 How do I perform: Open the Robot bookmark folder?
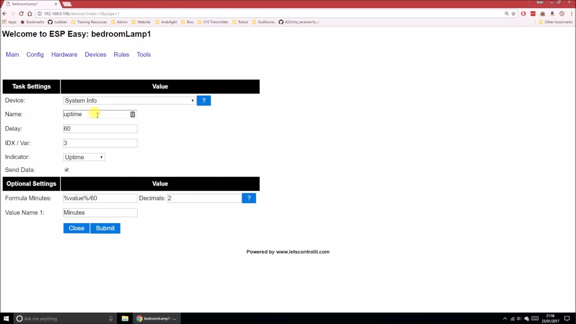coord(240,22)
